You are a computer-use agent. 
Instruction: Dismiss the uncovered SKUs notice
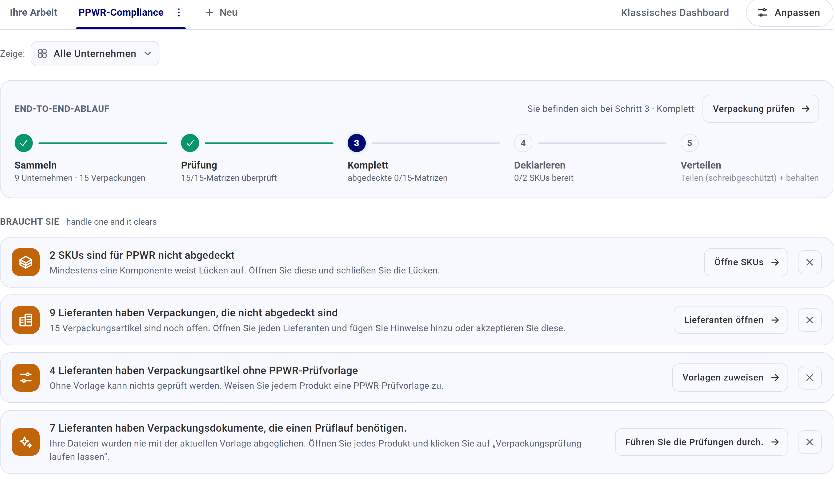pos(810,262)
